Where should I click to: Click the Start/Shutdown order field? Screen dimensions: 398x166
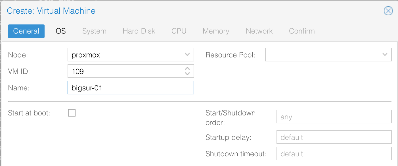click(x=334, y=117)
